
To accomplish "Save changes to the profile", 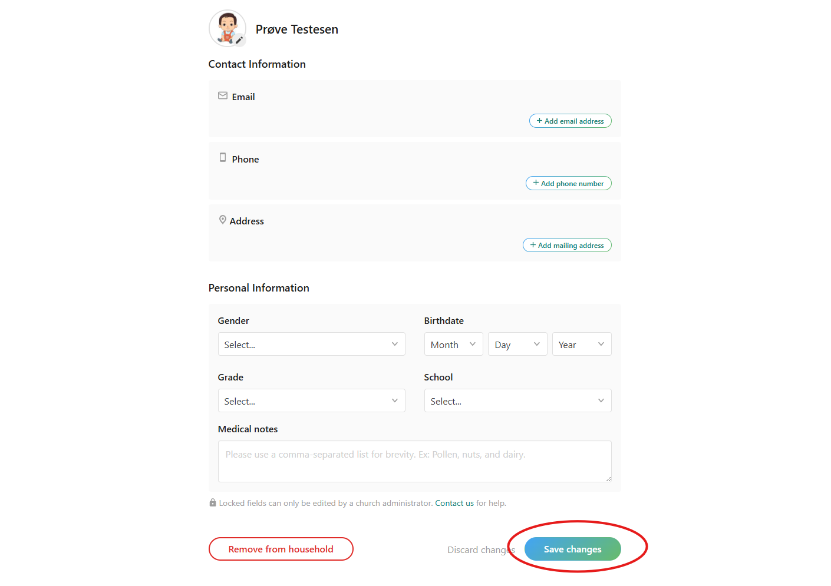I will tap(572, 549).
